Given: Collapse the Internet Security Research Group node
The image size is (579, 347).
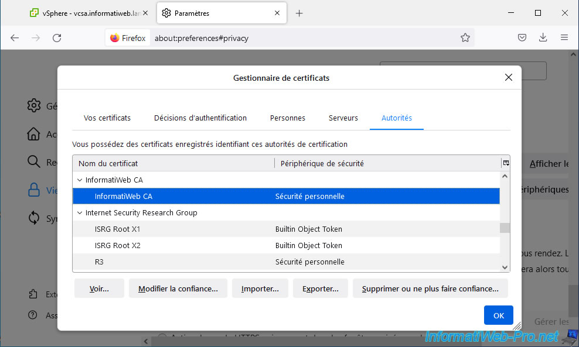Looking at the screenshot, I should [x=80, y=213].
